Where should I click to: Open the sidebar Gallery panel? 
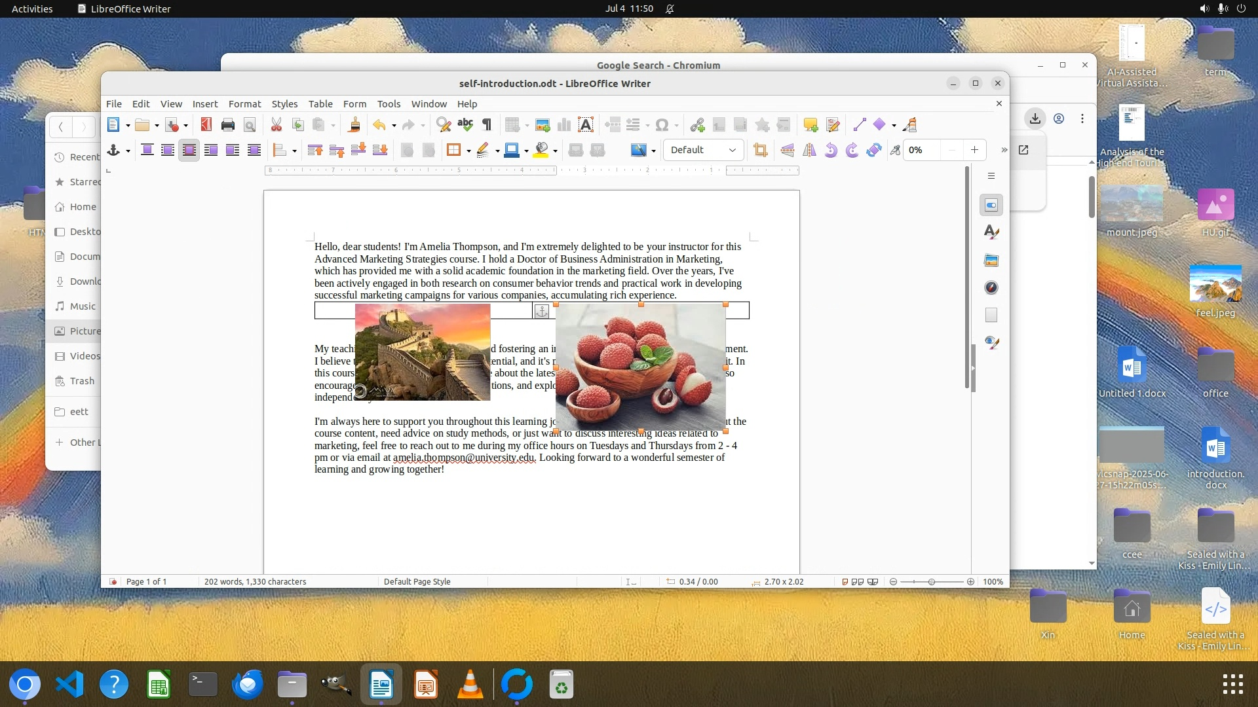[x=991, y=261]
